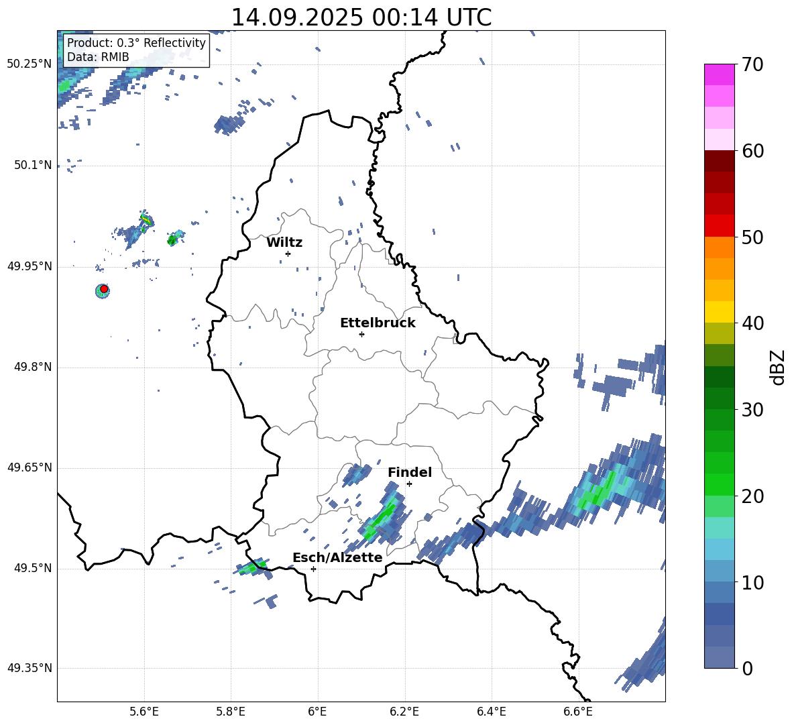
Task: Click the Data: RMIB text
Action: (98, 57)
